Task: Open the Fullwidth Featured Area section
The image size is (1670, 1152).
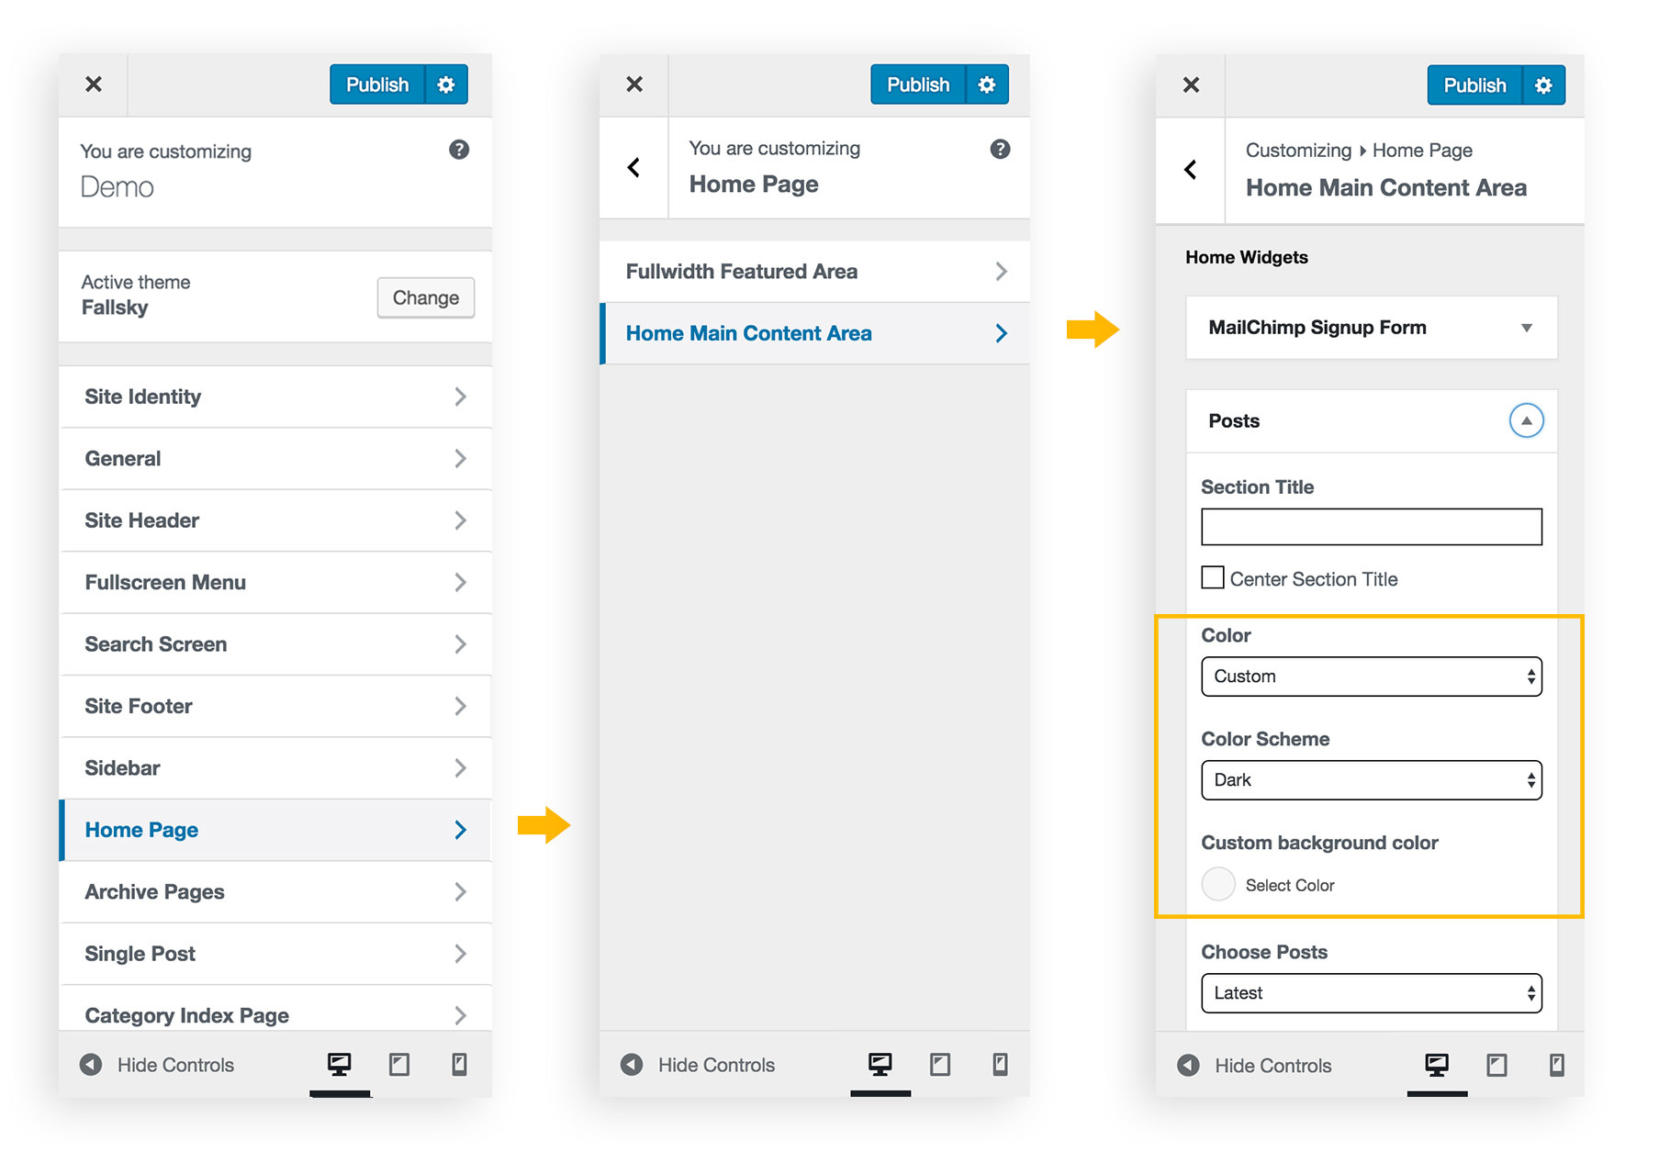Action: coord(814,272)
